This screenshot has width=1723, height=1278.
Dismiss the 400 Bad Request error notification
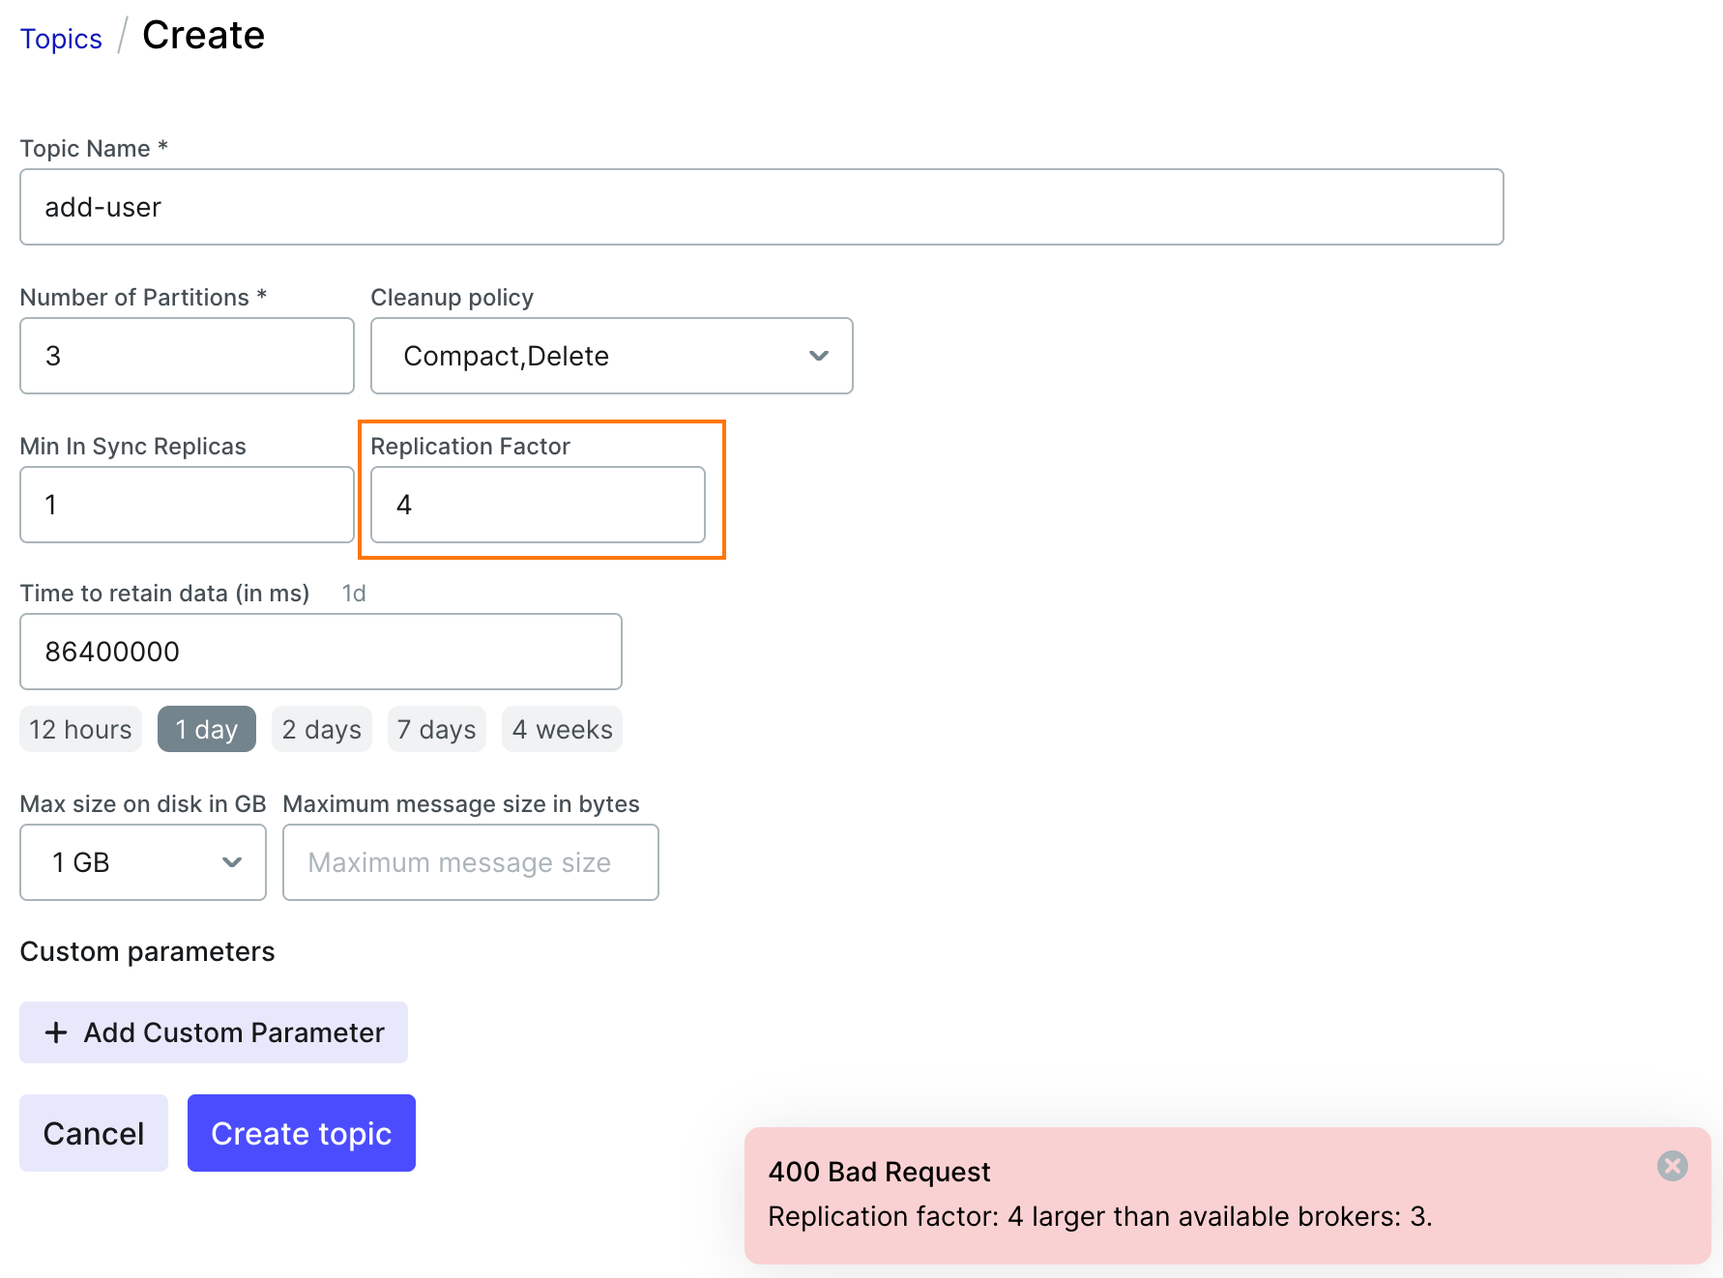pos(1672,1166)
